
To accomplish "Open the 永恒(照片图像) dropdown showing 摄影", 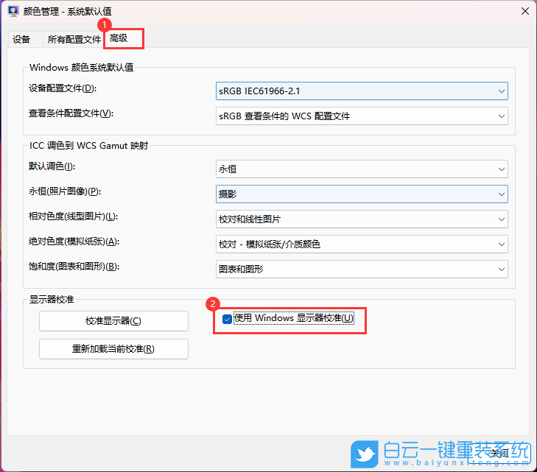I will click(361, 194).
